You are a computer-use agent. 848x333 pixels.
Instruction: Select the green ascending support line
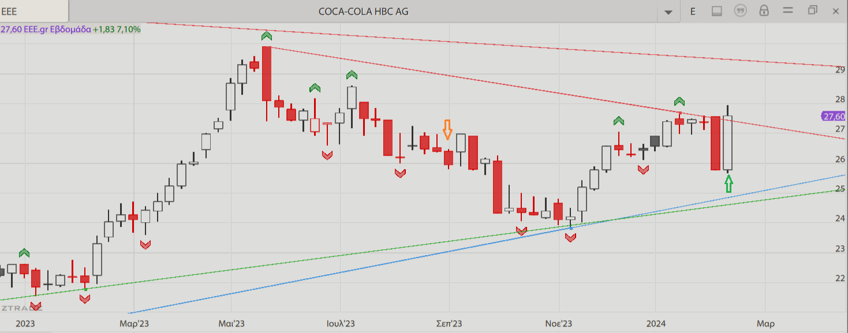pos(421,245)
